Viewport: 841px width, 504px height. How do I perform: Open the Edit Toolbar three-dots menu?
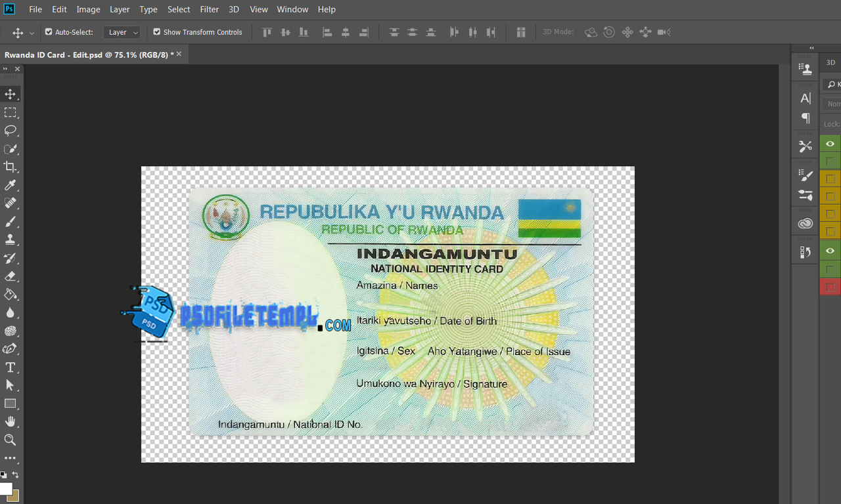point(11,458)
